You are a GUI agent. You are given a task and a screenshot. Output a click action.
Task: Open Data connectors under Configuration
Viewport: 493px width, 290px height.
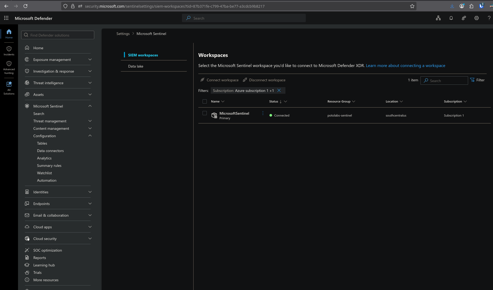(x=50, y=151)
